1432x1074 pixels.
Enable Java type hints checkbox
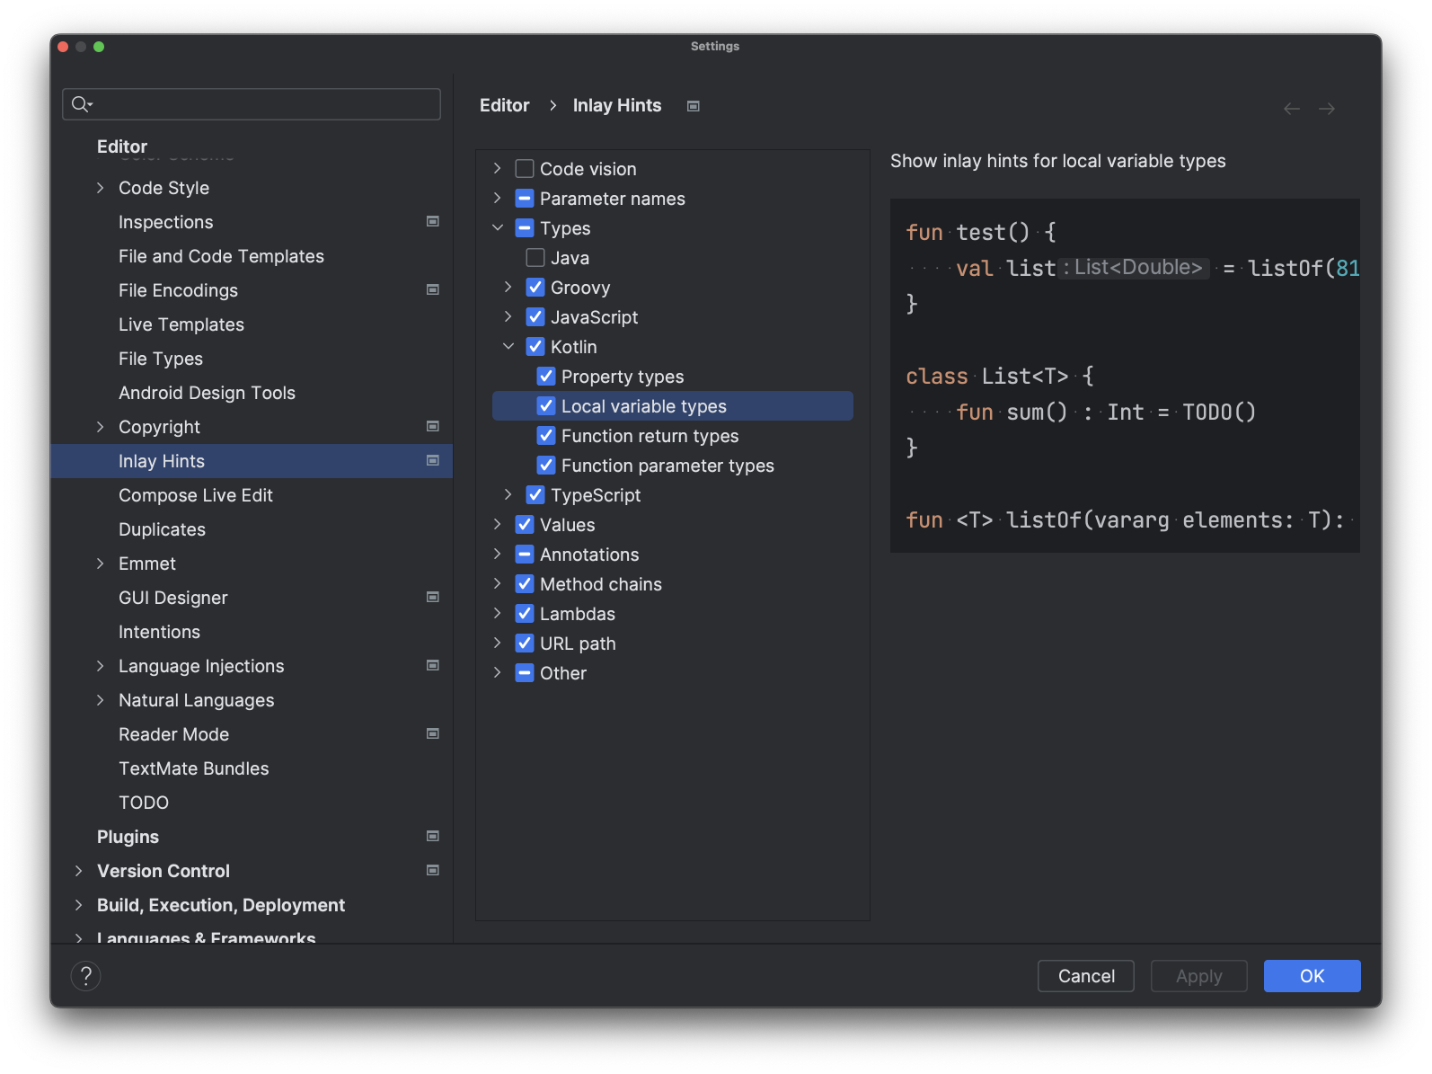[535, 258]
